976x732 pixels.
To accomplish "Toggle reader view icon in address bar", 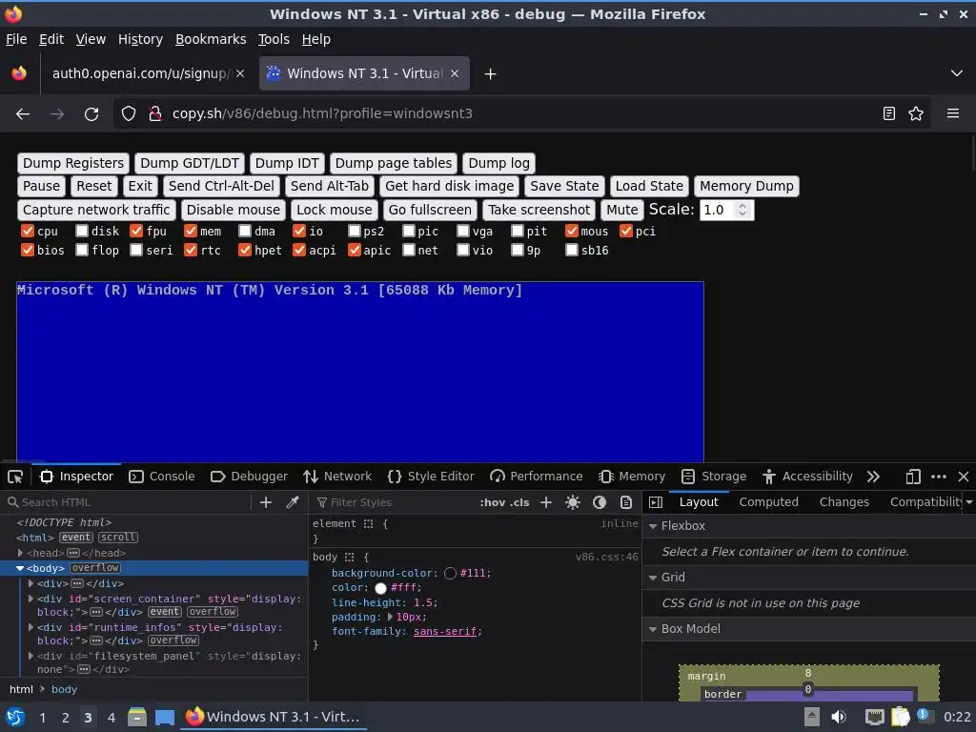I will 889,114.
